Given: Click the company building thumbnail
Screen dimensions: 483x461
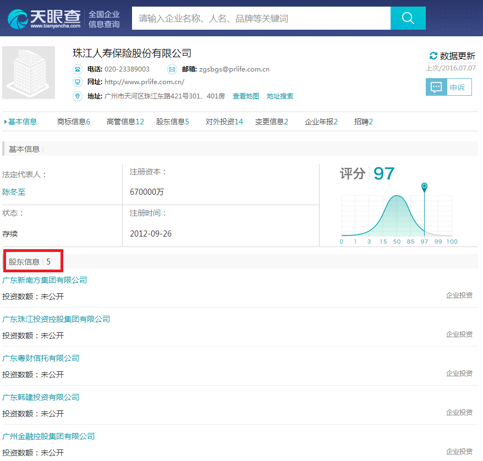Looking at the screenshot, I should [29, 73].
